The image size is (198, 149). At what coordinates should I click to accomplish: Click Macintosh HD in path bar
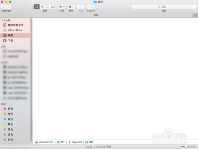[x=44, y=142]
